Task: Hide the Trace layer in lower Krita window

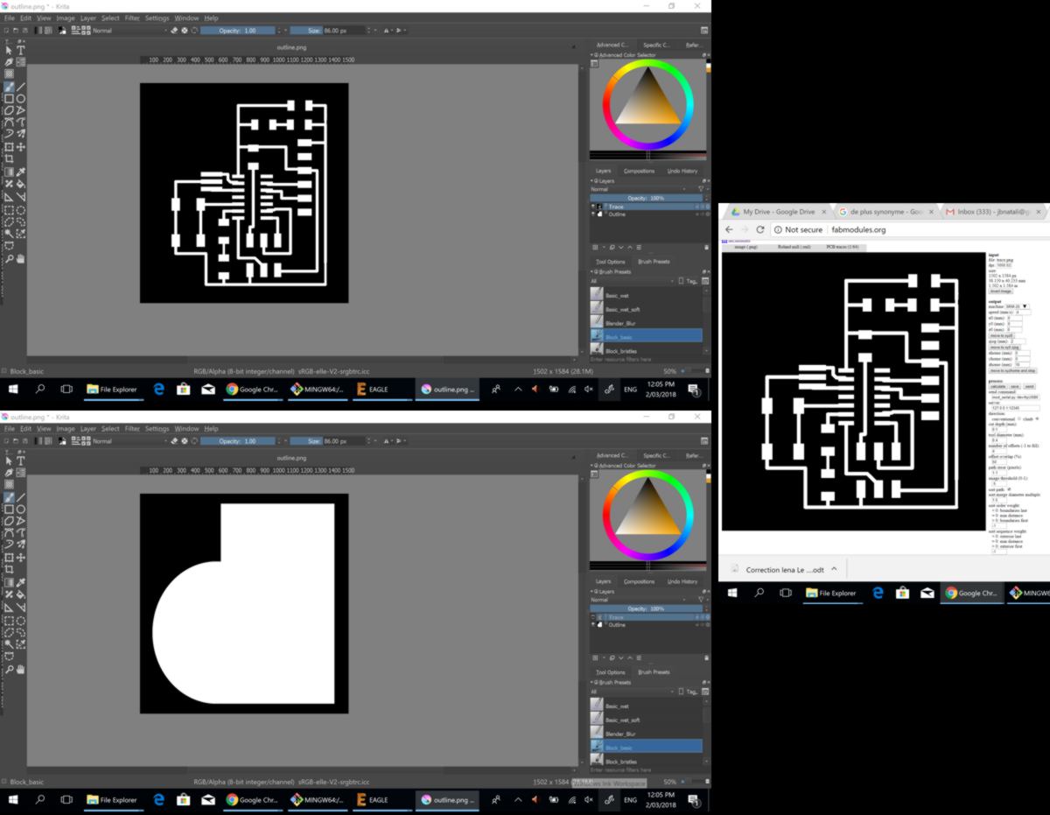Action: click(593, 617)
